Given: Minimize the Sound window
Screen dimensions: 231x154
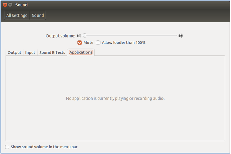Looking at the screenshot, I should coord(10,5).
